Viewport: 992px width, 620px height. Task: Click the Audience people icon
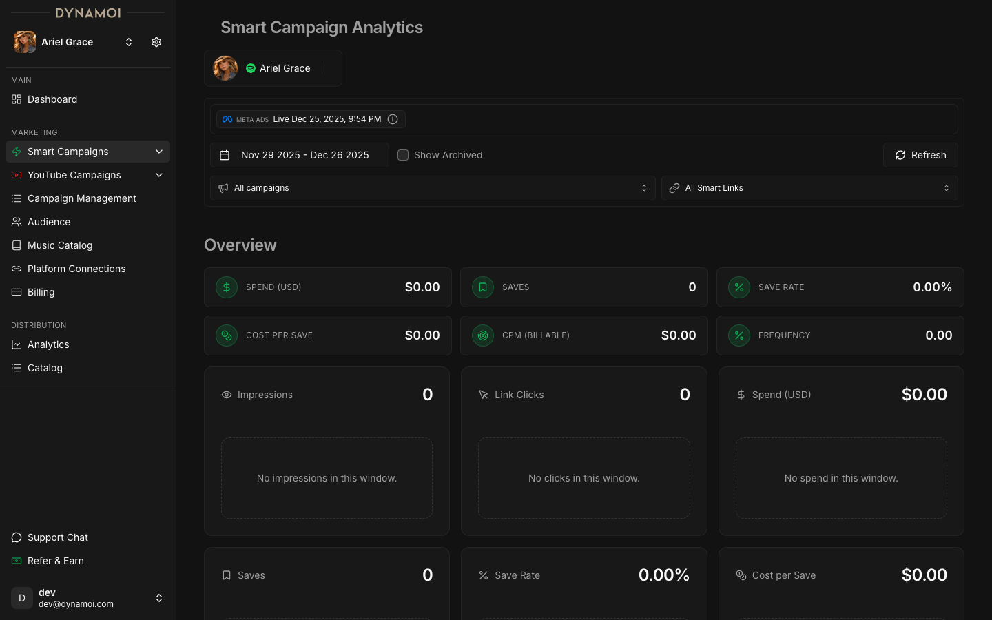(x=16, y=222)
